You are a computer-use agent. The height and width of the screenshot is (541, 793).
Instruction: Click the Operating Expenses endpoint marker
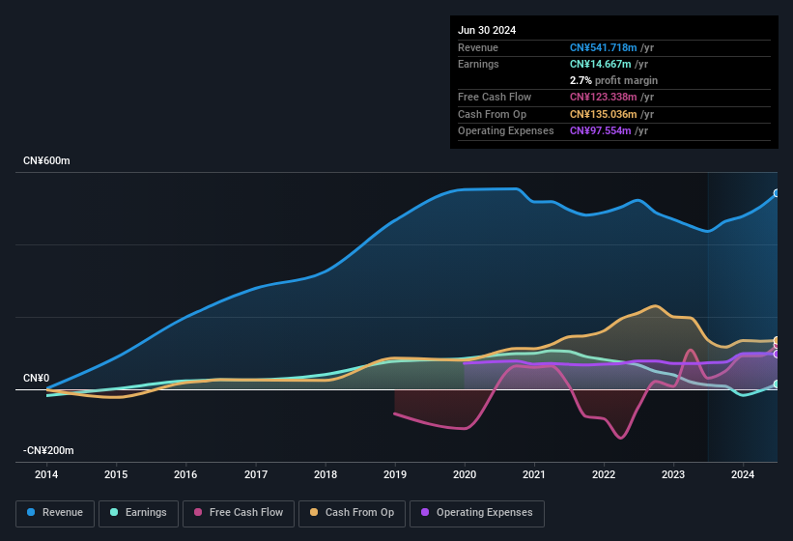point(777,354)
